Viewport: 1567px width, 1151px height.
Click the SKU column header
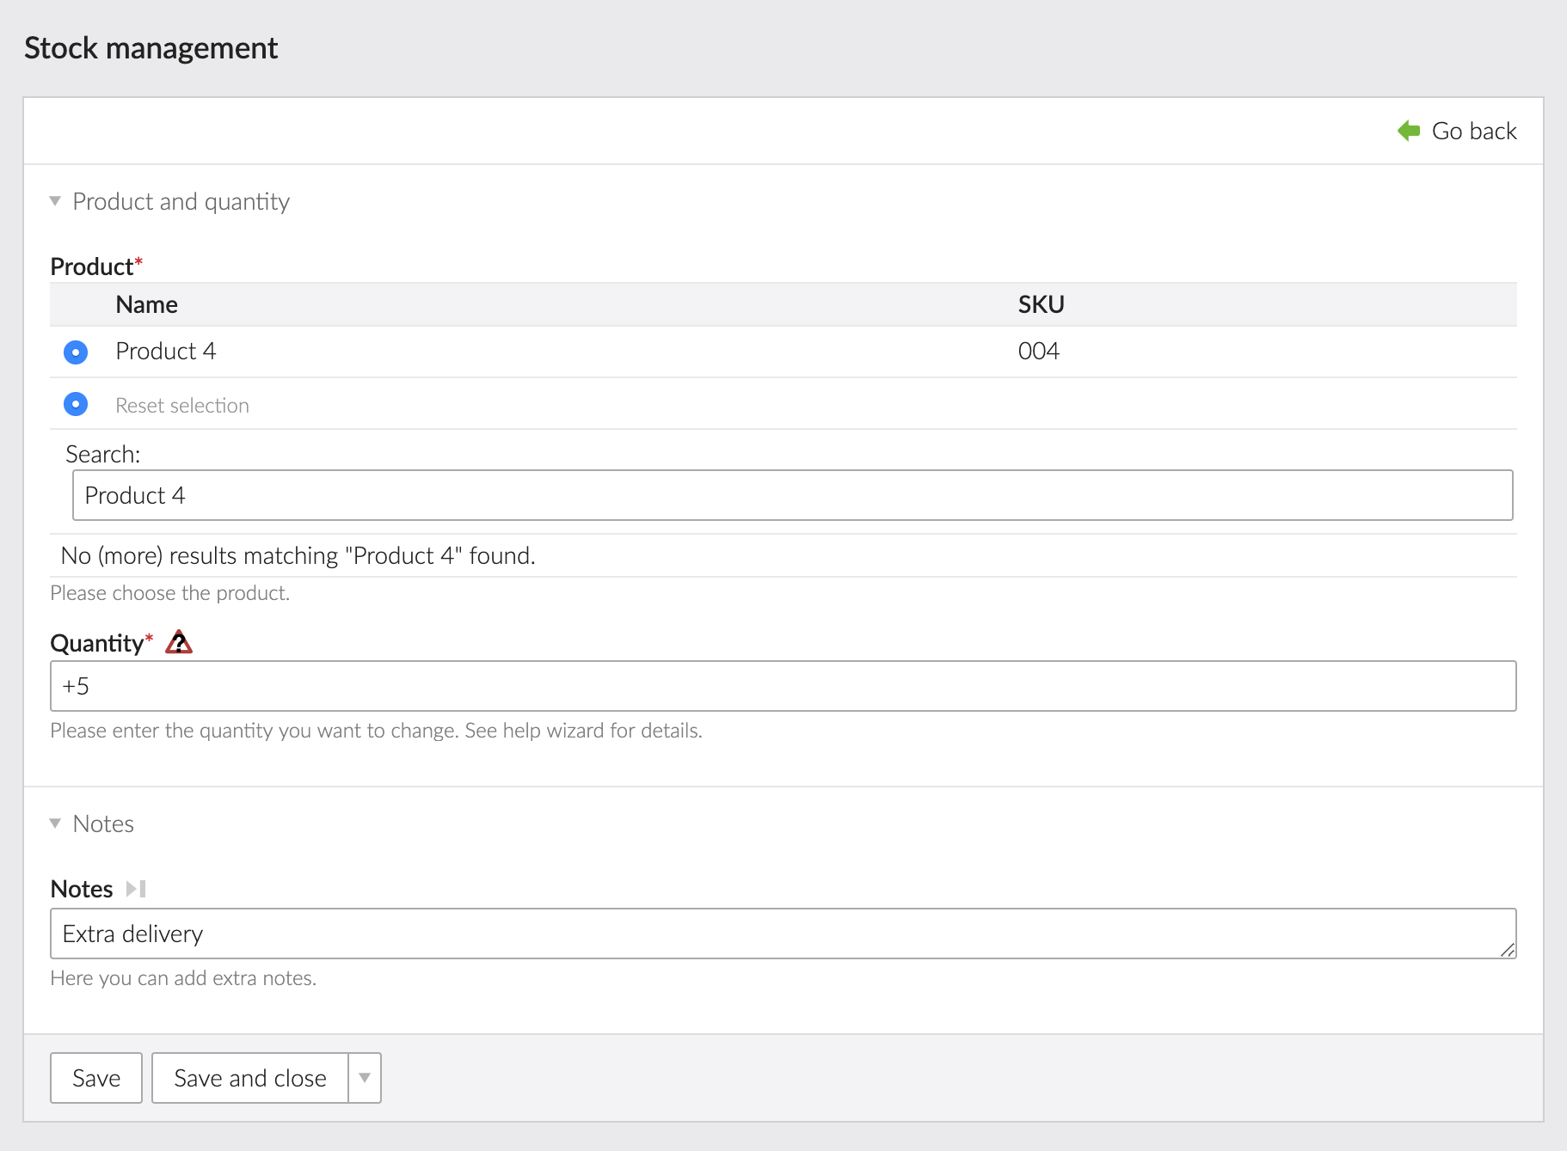click(x=1041, y=304)
